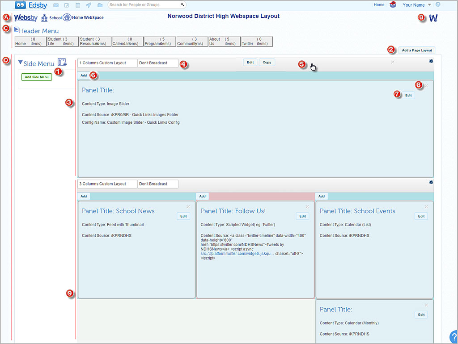Screen dimensions: 458x344
Task: Select the Student Life header menu item
Action: 63,42
